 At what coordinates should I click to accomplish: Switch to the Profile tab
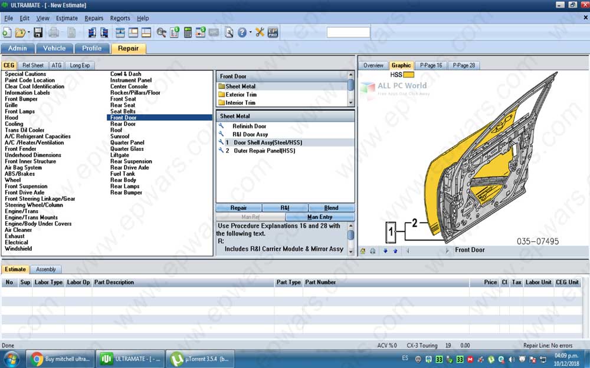pos(92,48)
